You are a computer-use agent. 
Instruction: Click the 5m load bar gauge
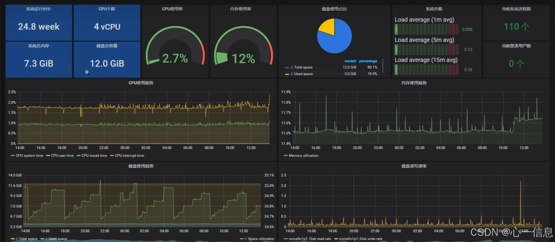(427, 49)
